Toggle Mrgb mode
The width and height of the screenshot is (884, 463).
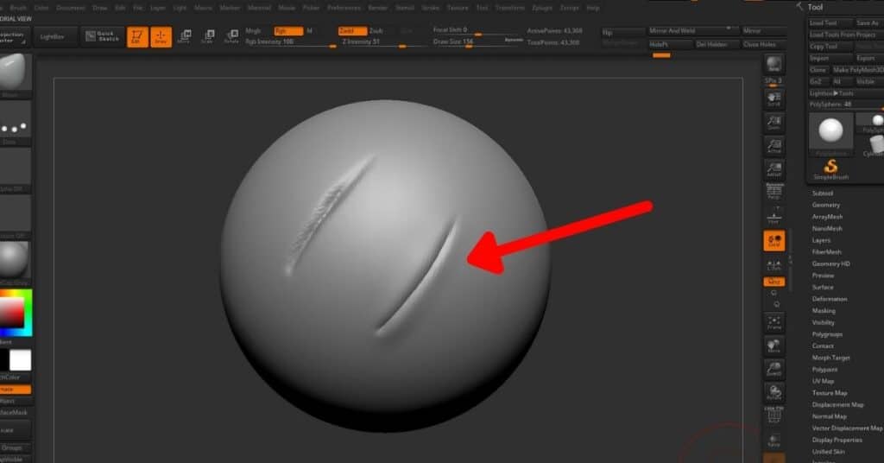point(253,31)
